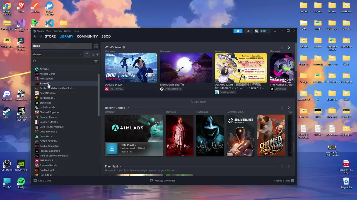Click Desktop Mate link under news card
This screenshot has width=357, height=200.
225,92
